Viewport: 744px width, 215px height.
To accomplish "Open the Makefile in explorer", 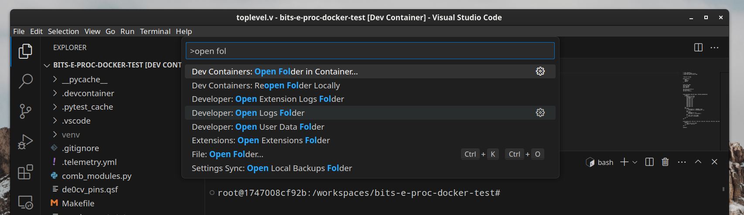I will click(x=78, y=203).
